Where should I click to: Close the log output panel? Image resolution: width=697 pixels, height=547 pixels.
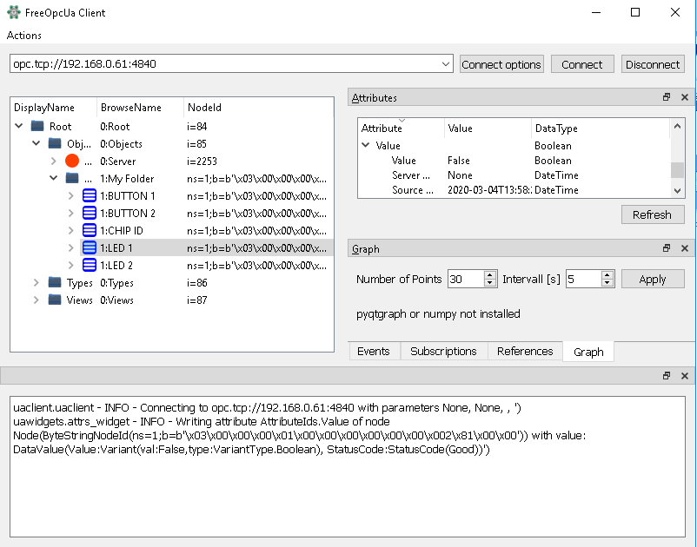point(685,376)
